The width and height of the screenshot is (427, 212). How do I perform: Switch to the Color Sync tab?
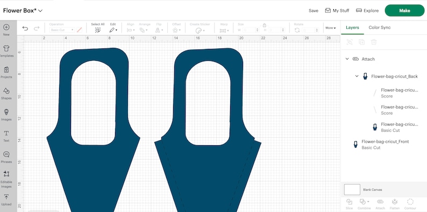click(380, 27)
